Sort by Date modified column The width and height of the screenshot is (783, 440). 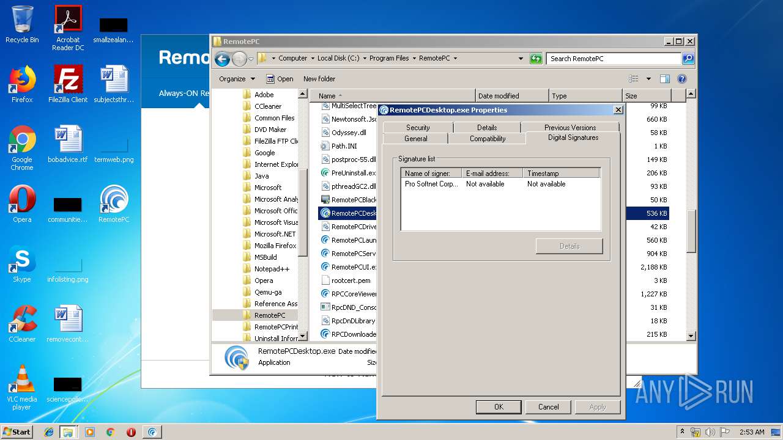[x=511, y=96]
